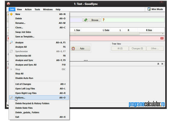This screenshot has width=172, height=121.
Task: Open the Help menu
Action: point(58,9)
